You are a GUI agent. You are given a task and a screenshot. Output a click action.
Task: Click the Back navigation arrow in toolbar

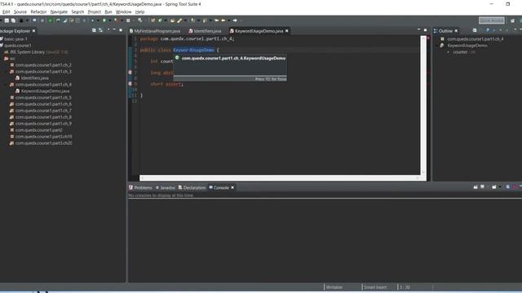[x=223, y=20]
